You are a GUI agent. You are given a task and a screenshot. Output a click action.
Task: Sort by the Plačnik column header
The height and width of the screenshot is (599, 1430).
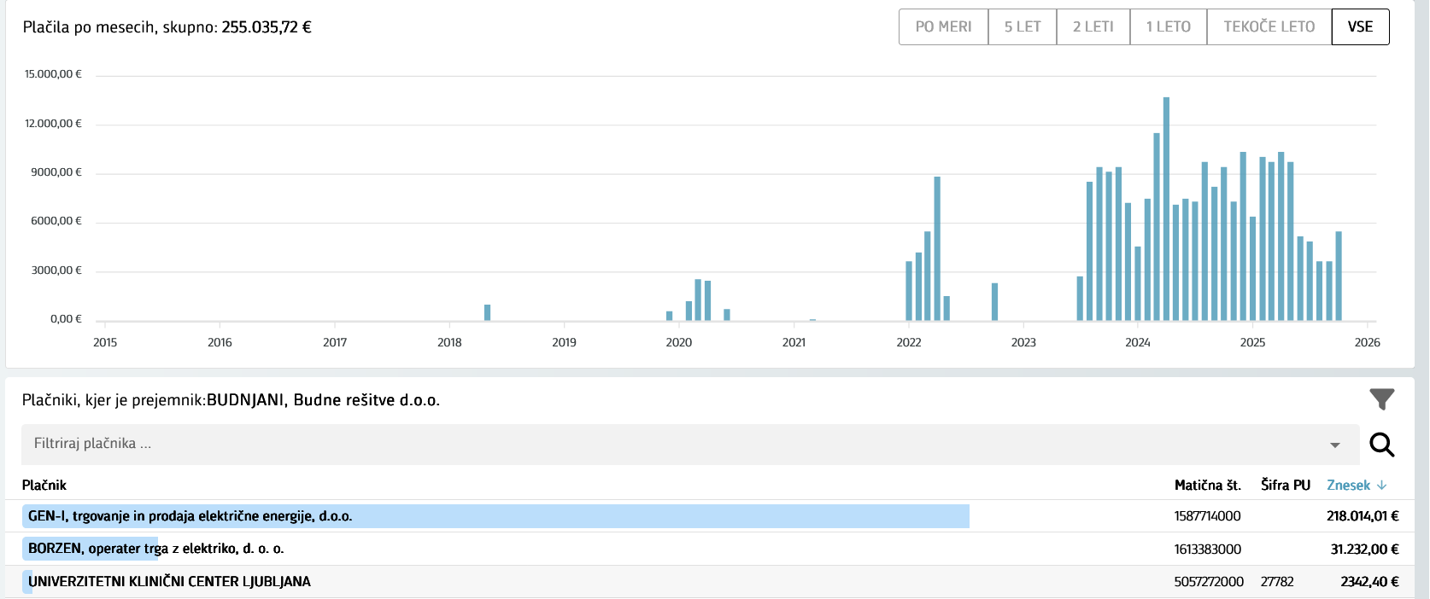[44, 486]
